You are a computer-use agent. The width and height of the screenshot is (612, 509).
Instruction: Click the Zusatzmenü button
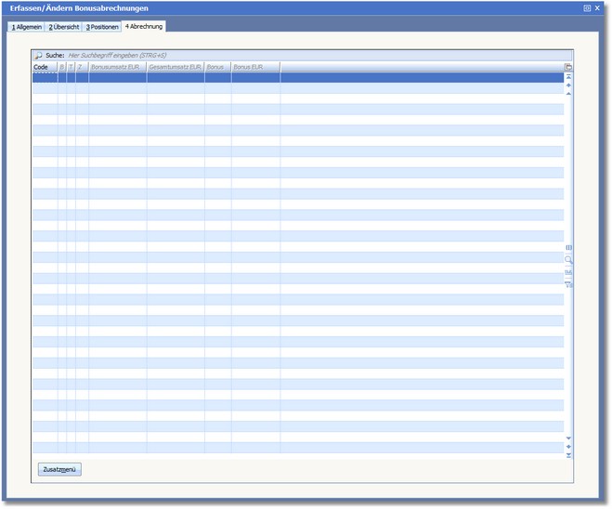pyautogui.click(x=59, y=469)
